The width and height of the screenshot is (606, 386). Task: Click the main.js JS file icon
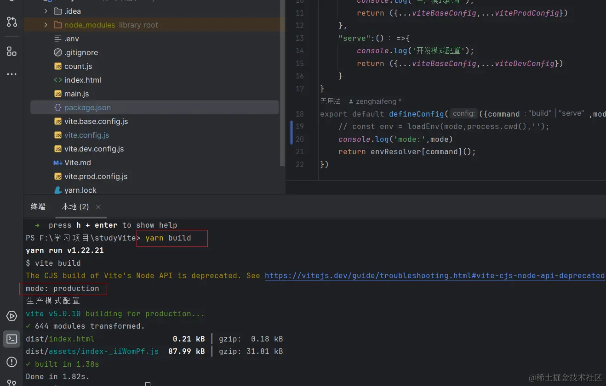click(58, 94)
